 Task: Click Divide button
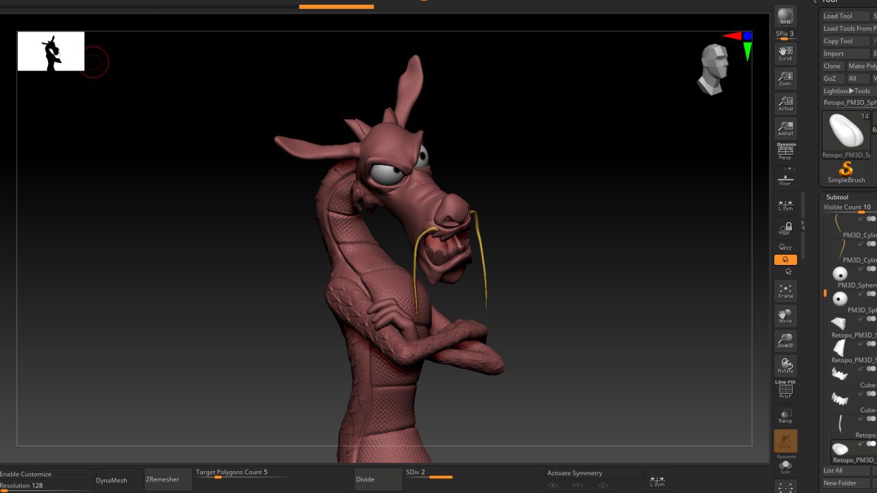(x=378, y=479)
